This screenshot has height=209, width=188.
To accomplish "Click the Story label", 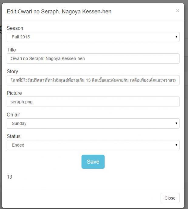I will coord(12,71).
